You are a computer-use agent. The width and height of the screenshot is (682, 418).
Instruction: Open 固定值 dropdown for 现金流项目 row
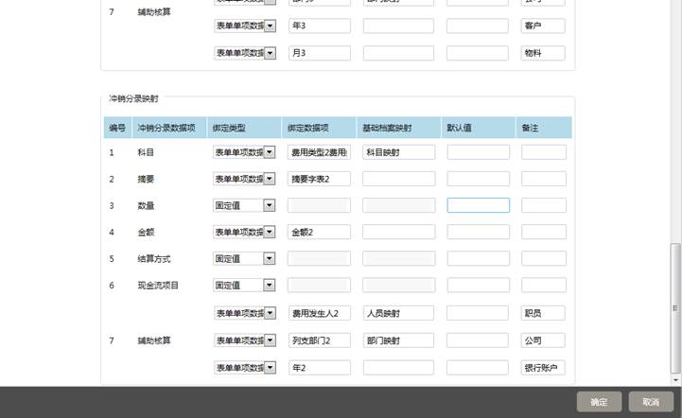(x=269, y=285)
